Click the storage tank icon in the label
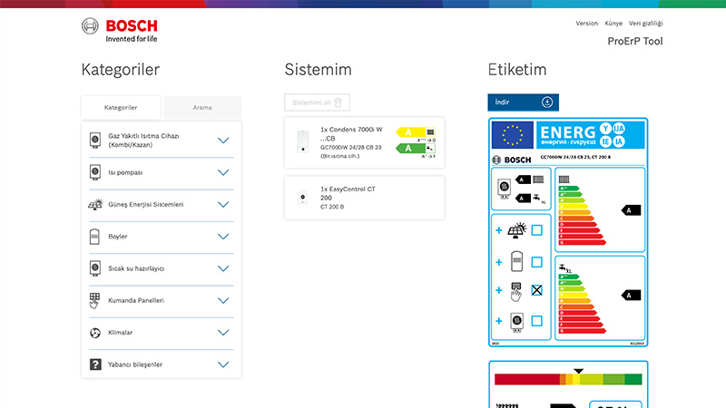This screenshot has height=408, width=726. point(516,262)
